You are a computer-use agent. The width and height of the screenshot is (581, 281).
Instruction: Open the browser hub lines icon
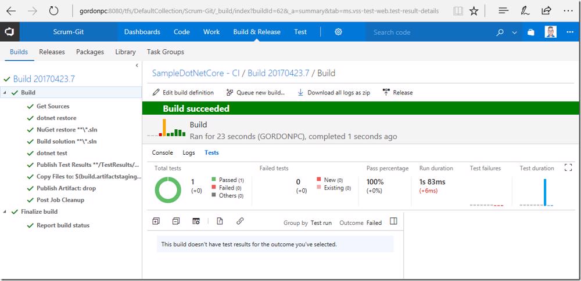[x=503, y=11]
